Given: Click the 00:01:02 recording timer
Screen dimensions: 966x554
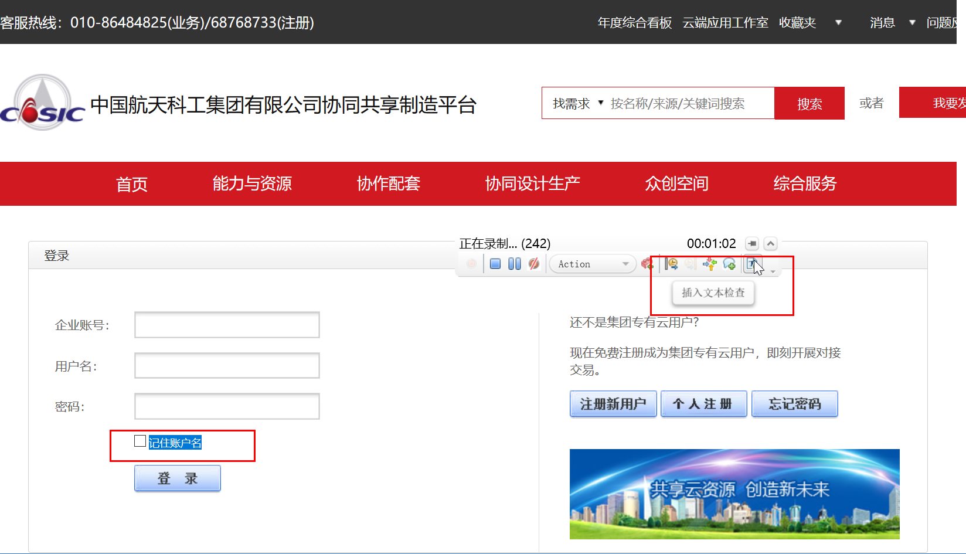Looking at the screenshot, I should [711, 243].
